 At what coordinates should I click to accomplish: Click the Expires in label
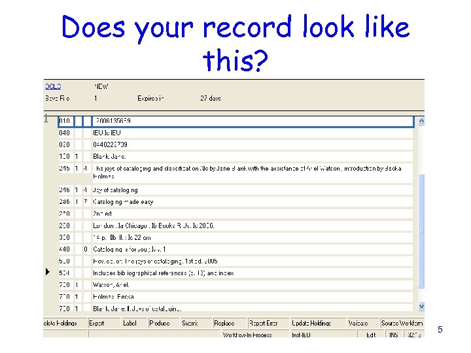[x=150, y=98]
